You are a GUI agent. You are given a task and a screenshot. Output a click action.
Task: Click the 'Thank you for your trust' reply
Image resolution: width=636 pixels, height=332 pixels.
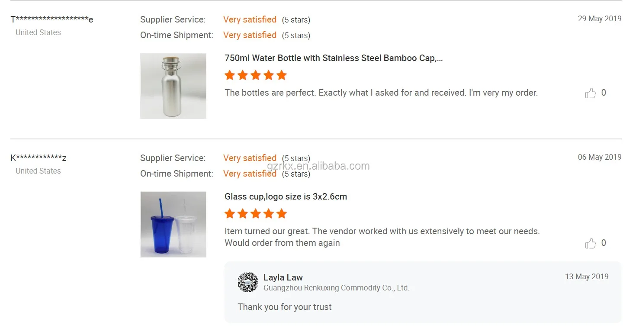click(x=284, y=307)
